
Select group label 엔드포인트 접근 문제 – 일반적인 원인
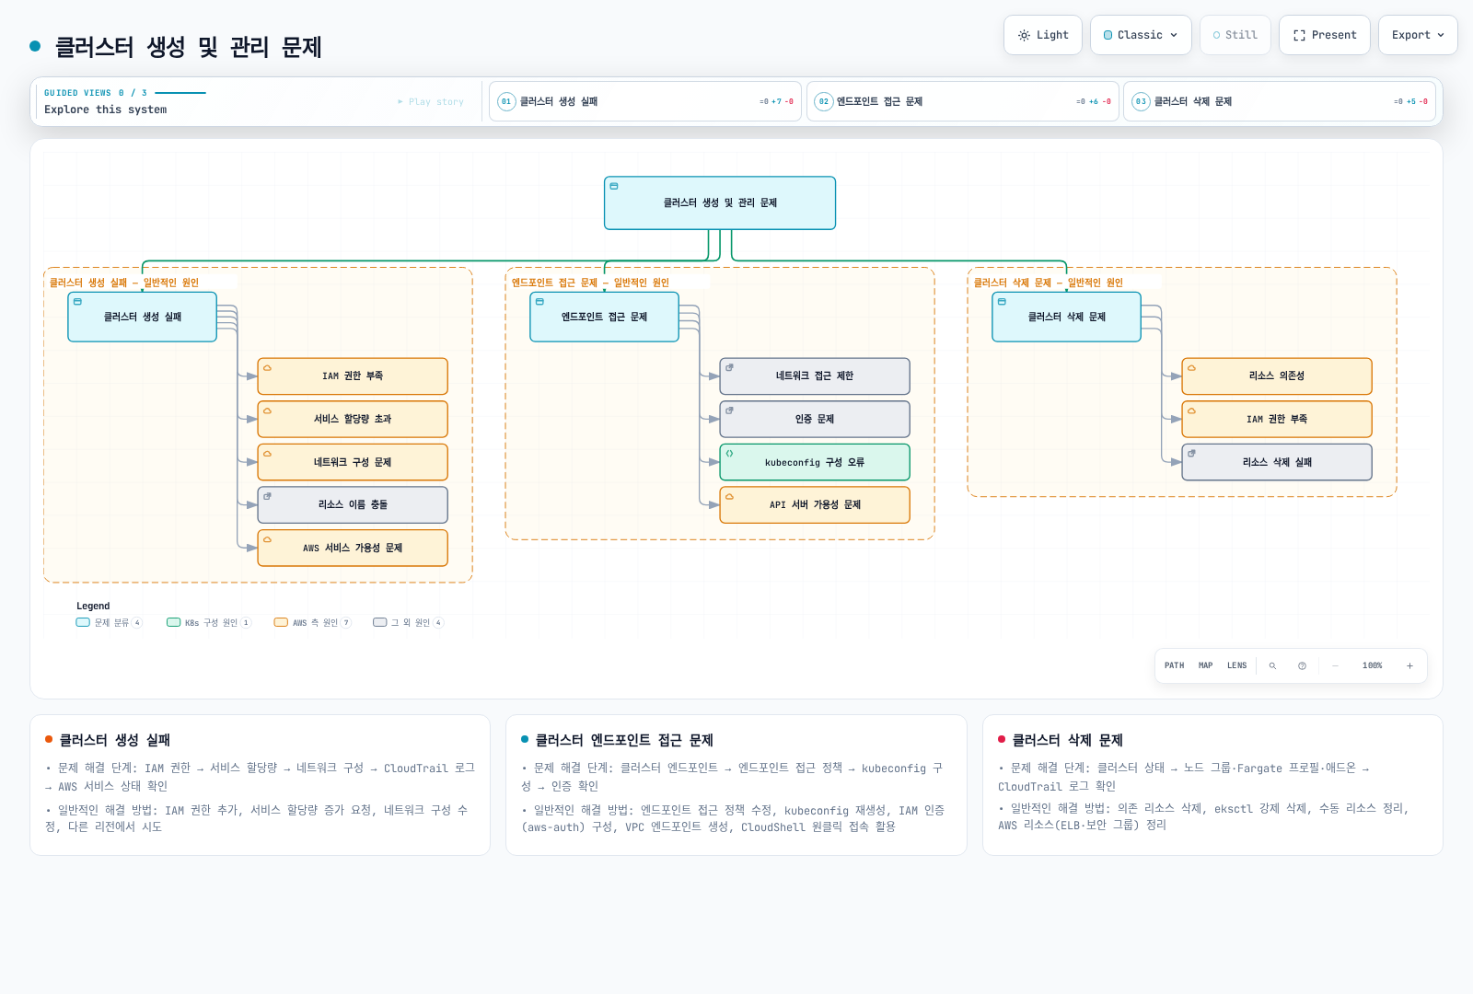(x=590, y=283)
